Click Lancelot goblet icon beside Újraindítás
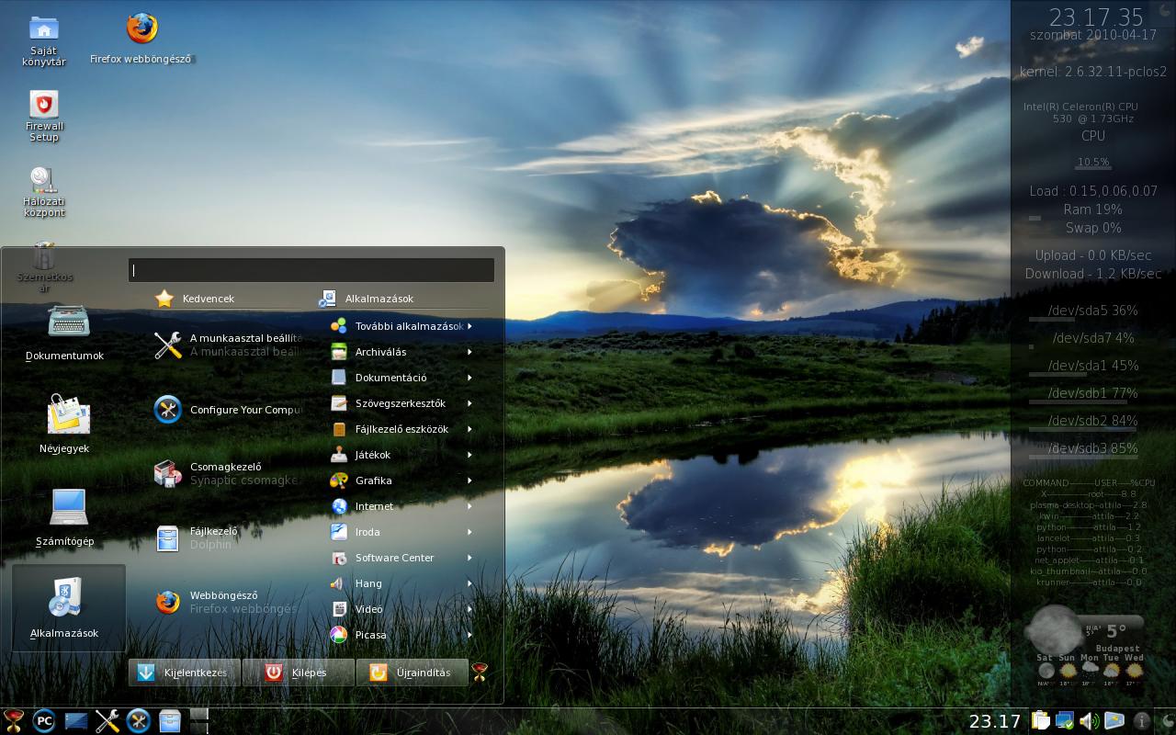1176x735 pixels. click(x=480, y=673)
